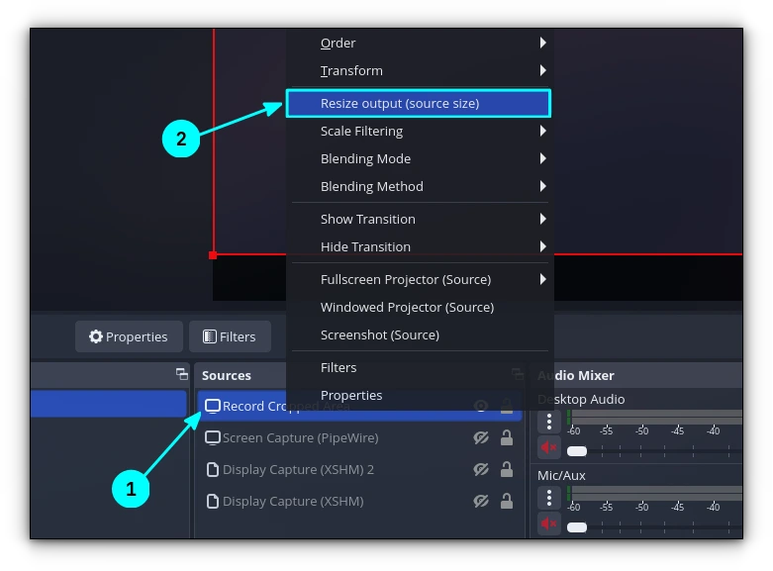Select the Record Cropped Area source
The image size is (773, 571).
pyautogui.click(x=359, y=407)
